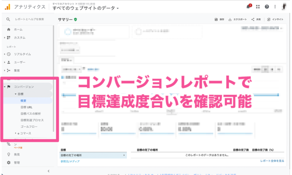This screenshot has height=175, width=292.
Task: Expand the 集客 section arrow
Action: point(5,71)
